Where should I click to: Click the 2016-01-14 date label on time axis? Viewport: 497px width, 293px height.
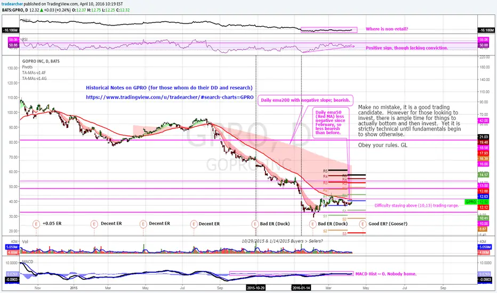pyautogui.click(x=301, y=288)
